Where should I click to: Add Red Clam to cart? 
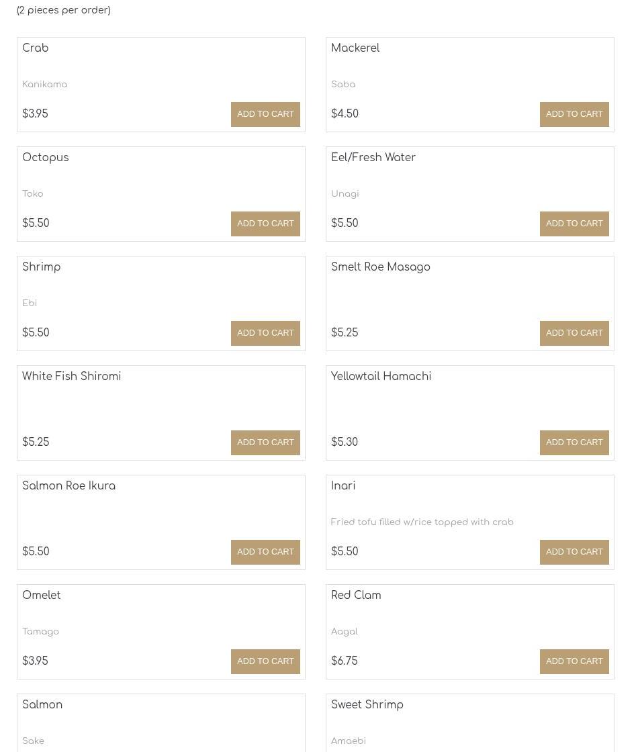[574, 661]
